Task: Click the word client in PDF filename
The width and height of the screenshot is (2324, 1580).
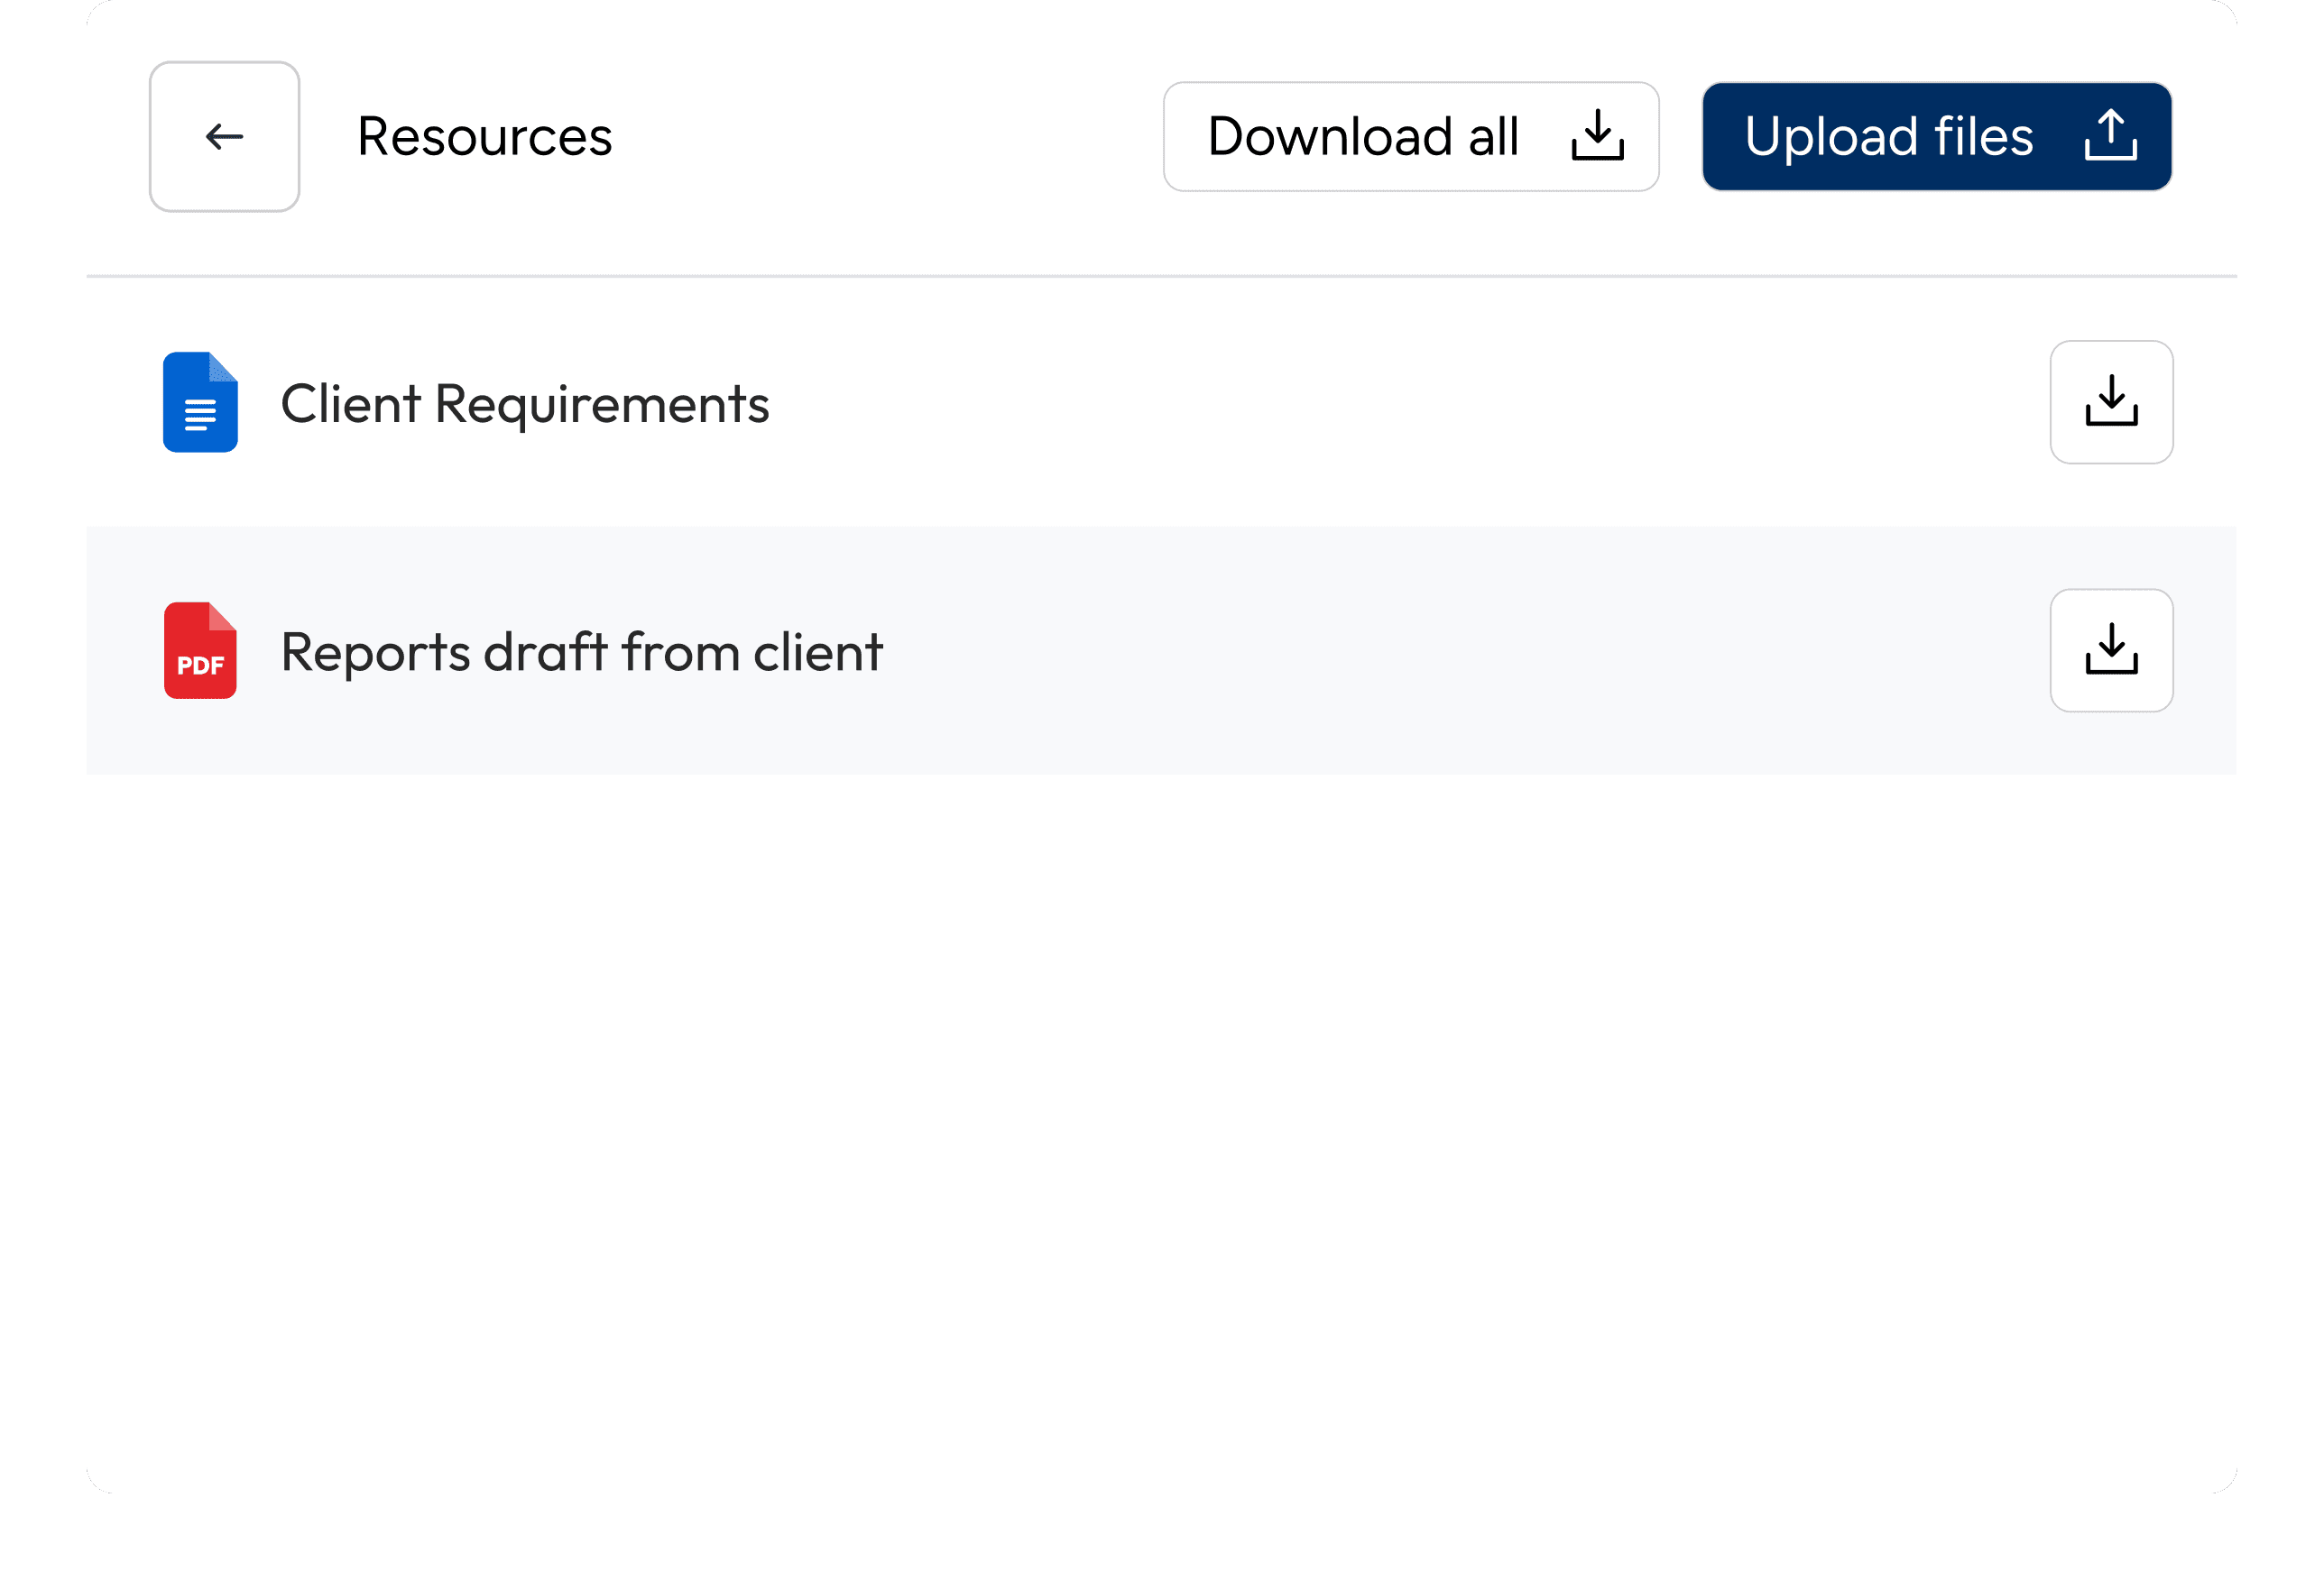Action: 818,652
